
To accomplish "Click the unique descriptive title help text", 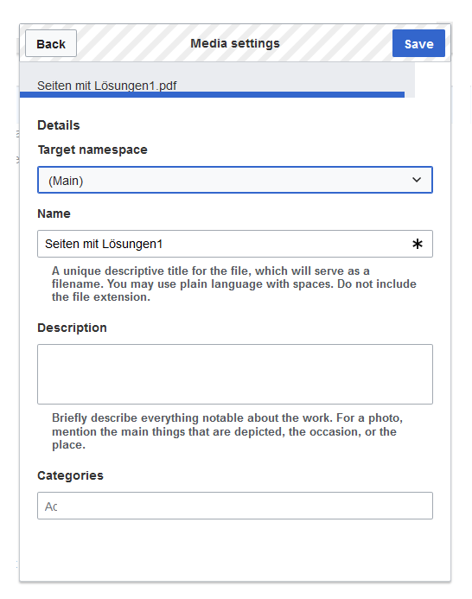I will tap(234, 284).
